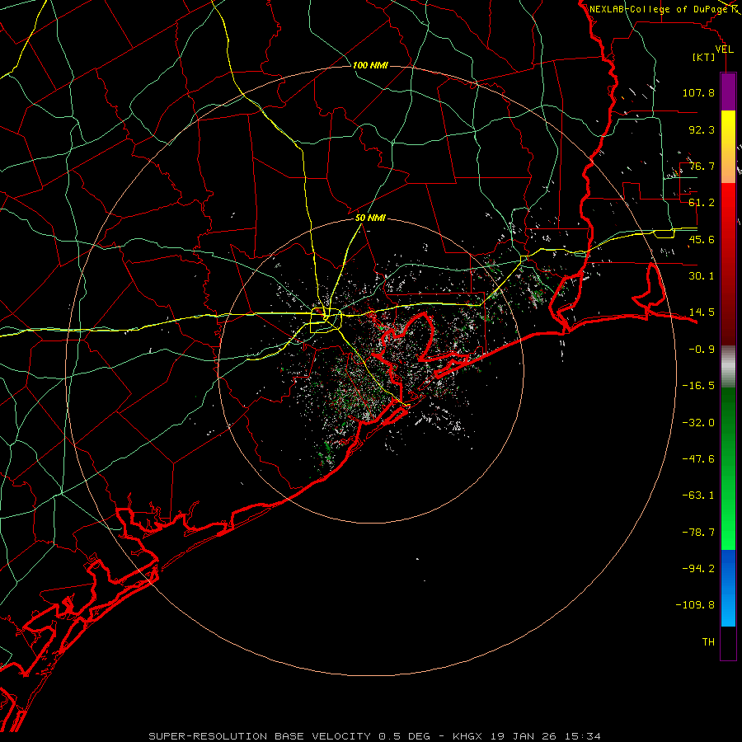
Task: Select the -47.6 velocity scale value
Action: click(698, 459)
